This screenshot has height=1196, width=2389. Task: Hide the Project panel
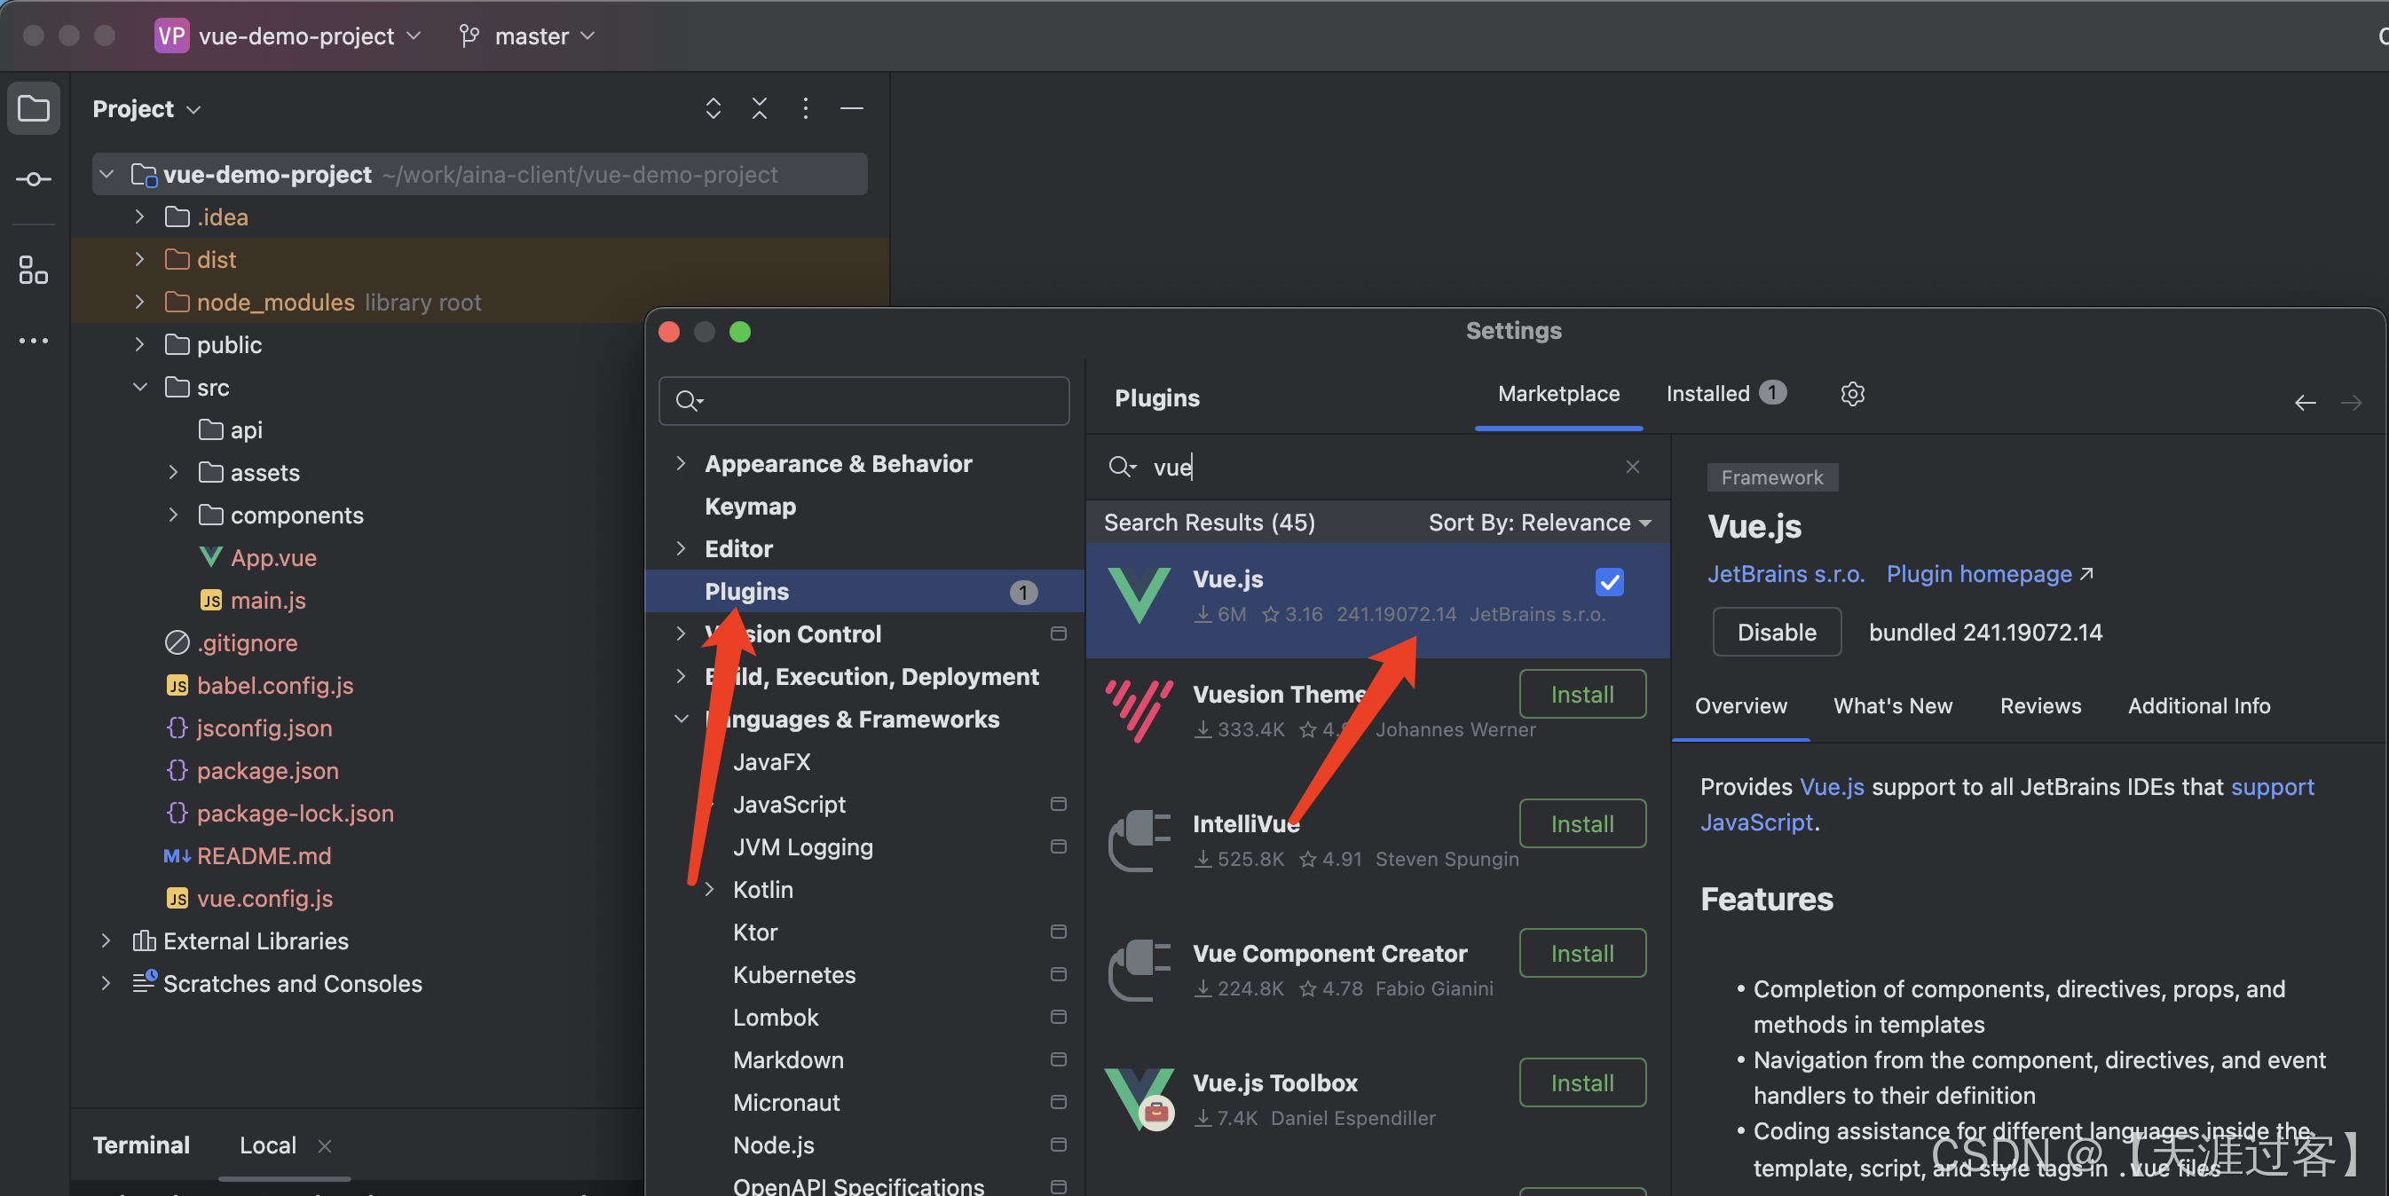[851, 108]
